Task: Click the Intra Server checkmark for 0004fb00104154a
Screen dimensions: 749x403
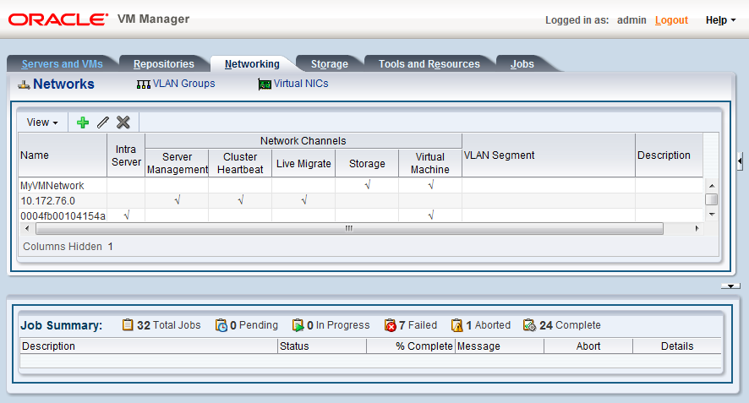Action: [127, 215]
